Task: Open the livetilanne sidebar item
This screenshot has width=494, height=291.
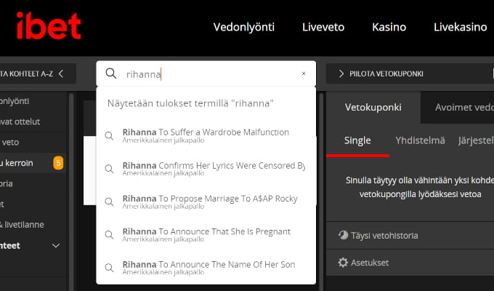Action: click(x=22, y=225)
